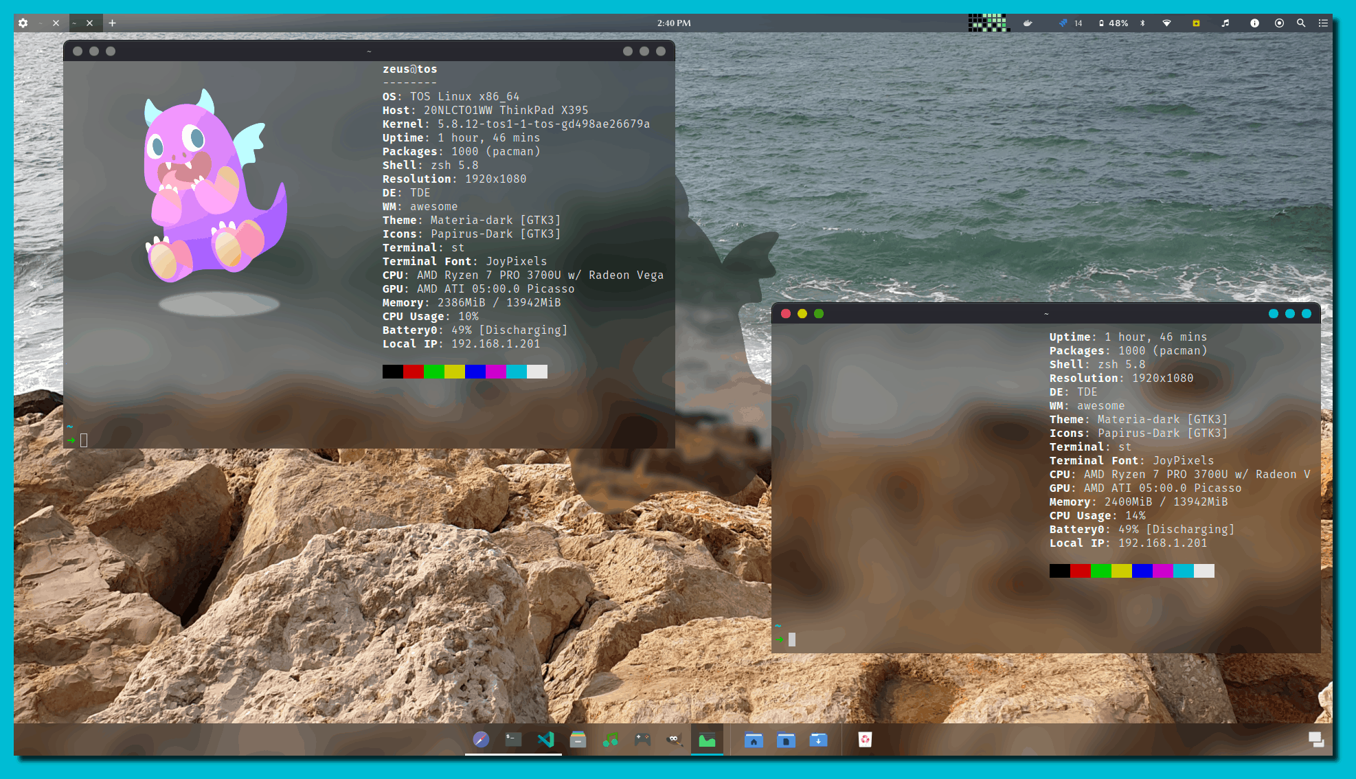Toggle Bluetooth from the status bar

tap(1142, 23)
